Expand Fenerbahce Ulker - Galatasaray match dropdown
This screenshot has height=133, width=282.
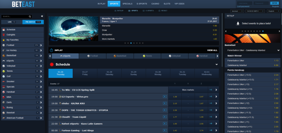coord(278,50)
